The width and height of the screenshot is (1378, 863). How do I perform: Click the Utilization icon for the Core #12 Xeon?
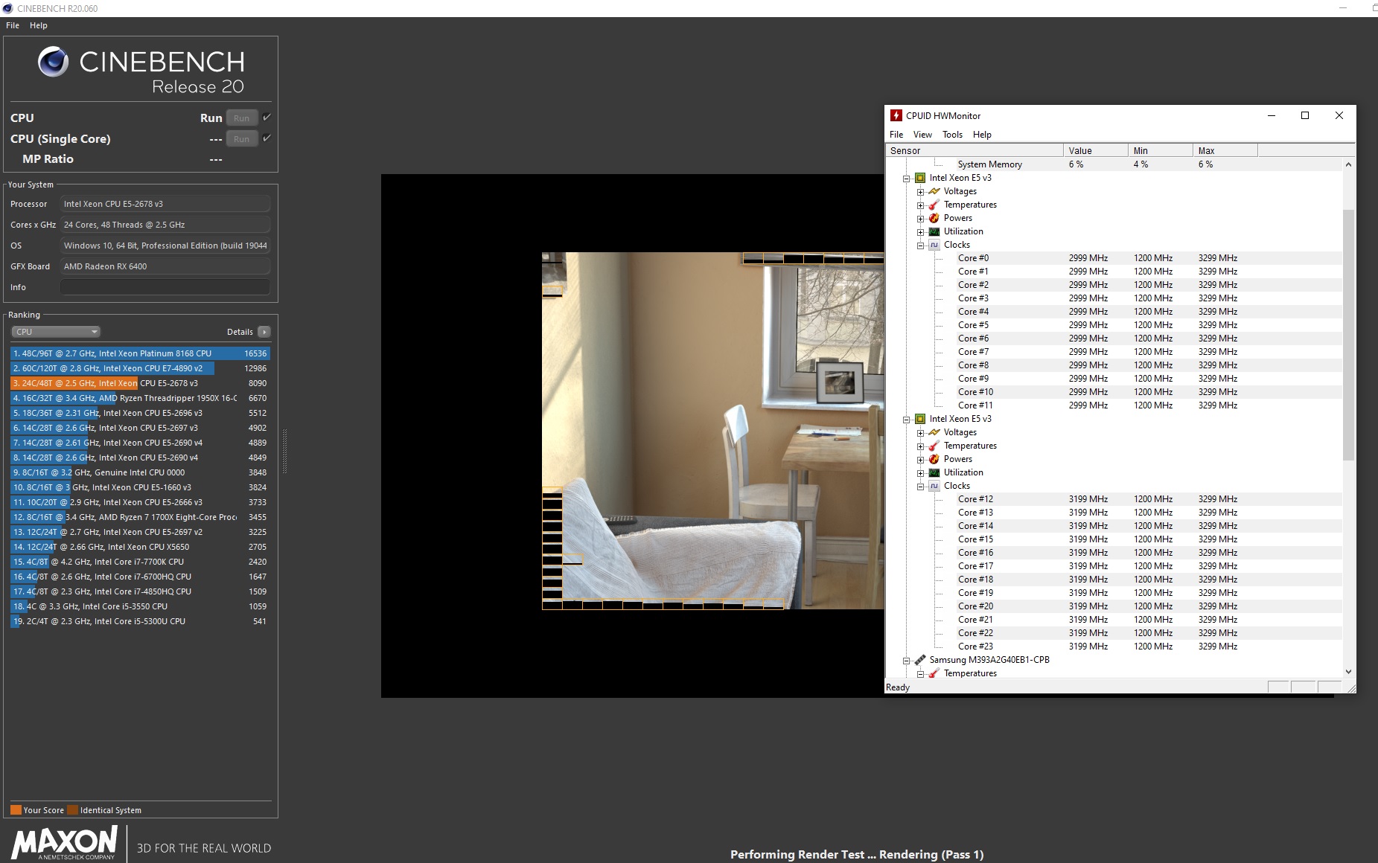934,472
